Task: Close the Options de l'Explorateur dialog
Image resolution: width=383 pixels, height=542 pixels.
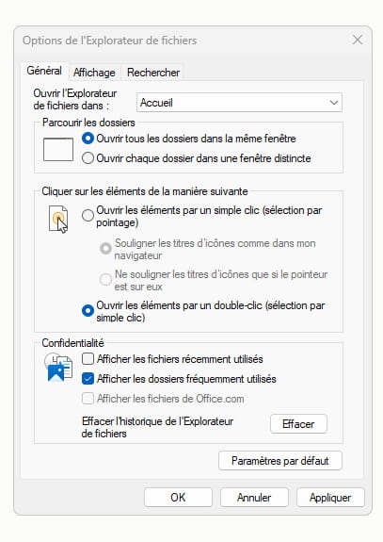Action: point(358,40)
